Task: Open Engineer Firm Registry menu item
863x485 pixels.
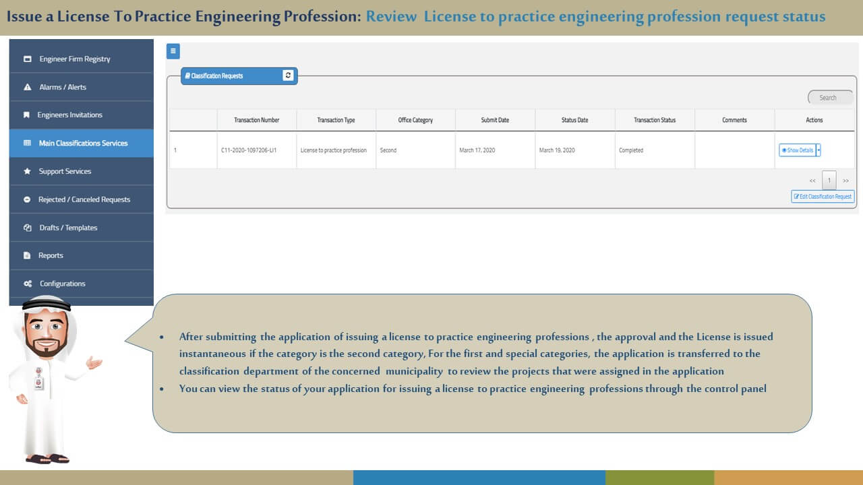Action: click(74, 59)
